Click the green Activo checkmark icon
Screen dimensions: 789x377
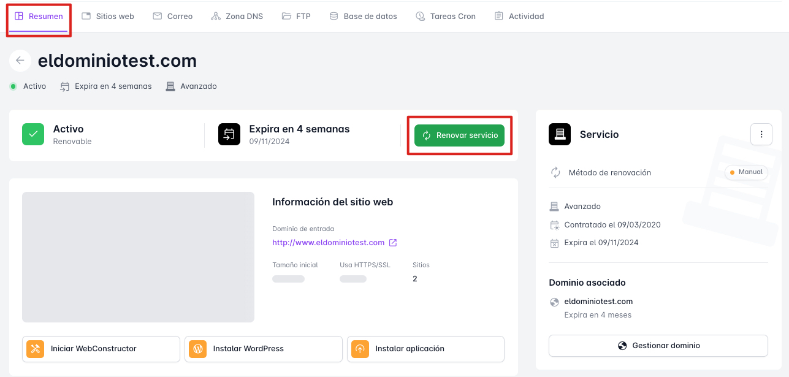(x=33, y=134)
